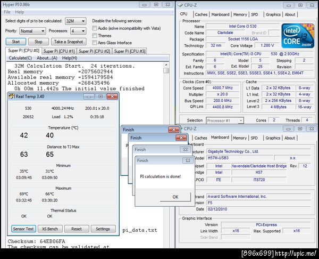319x259 pixels.
Task: Maximize the Real Temp window
Action: click(x=100, y=96)
